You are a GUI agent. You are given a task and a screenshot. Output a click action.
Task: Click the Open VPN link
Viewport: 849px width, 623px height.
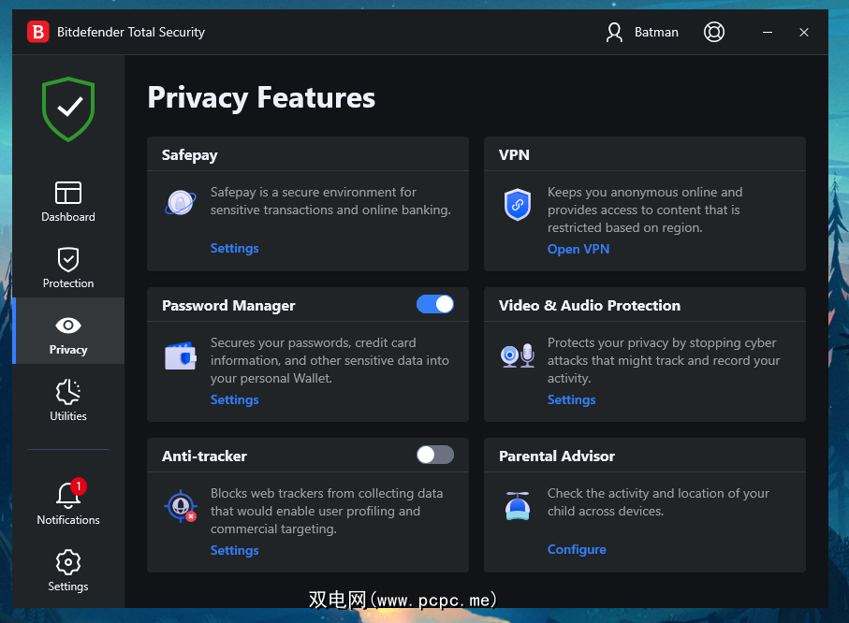[578, 249]
